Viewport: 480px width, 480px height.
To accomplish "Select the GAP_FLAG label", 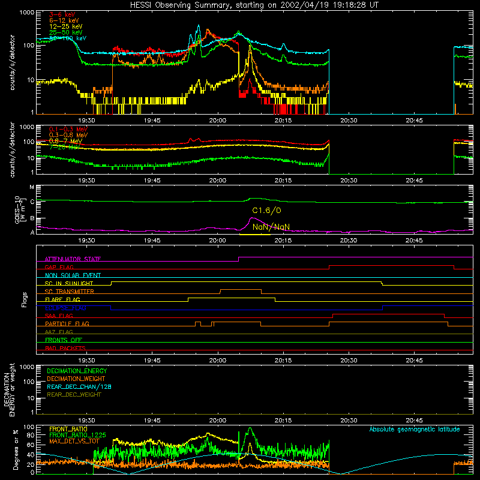I will tap(59, 267).
